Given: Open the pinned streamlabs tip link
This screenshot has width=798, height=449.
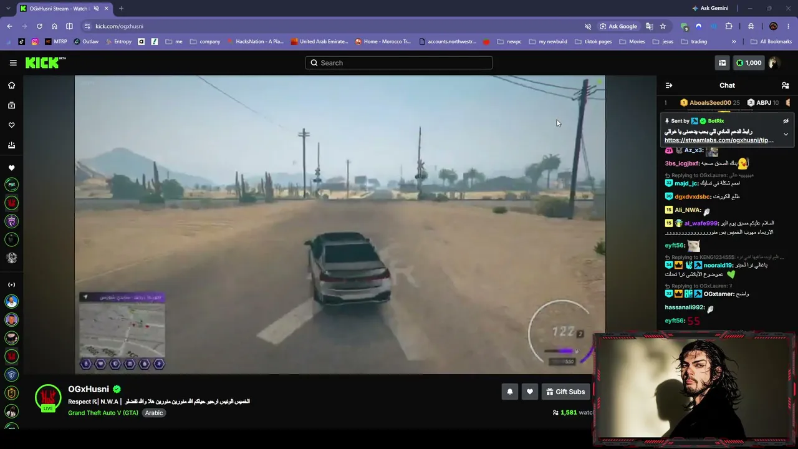Looking at the screenshot, I should click(x=719, y=140).
